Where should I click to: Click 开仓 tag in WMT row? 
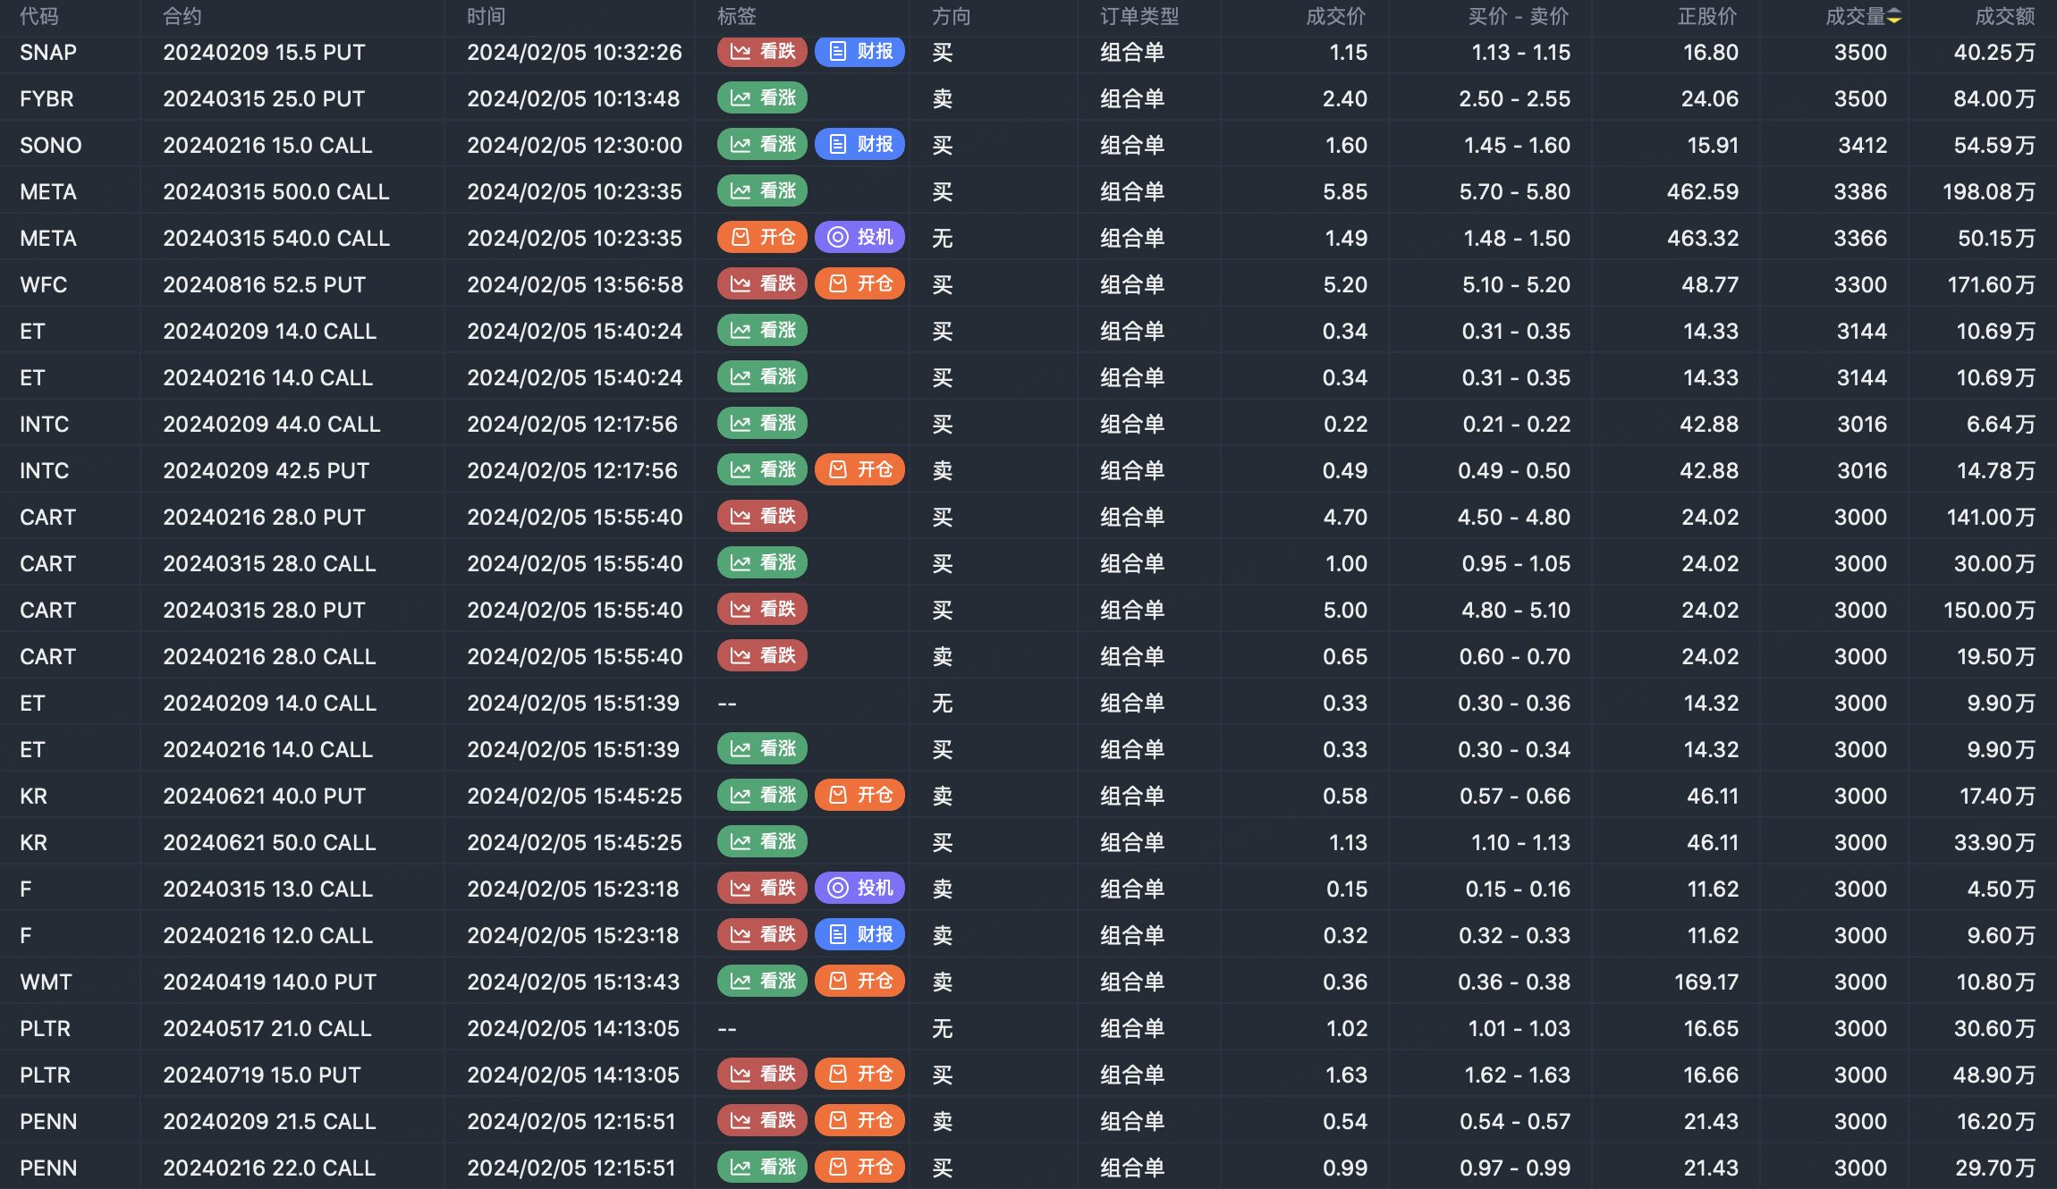point(859,982)
